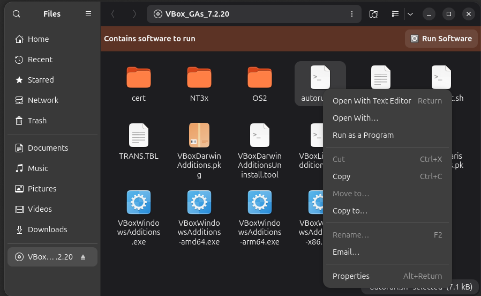
Task: Open the Files main hamburger menu
Action: 88,14
